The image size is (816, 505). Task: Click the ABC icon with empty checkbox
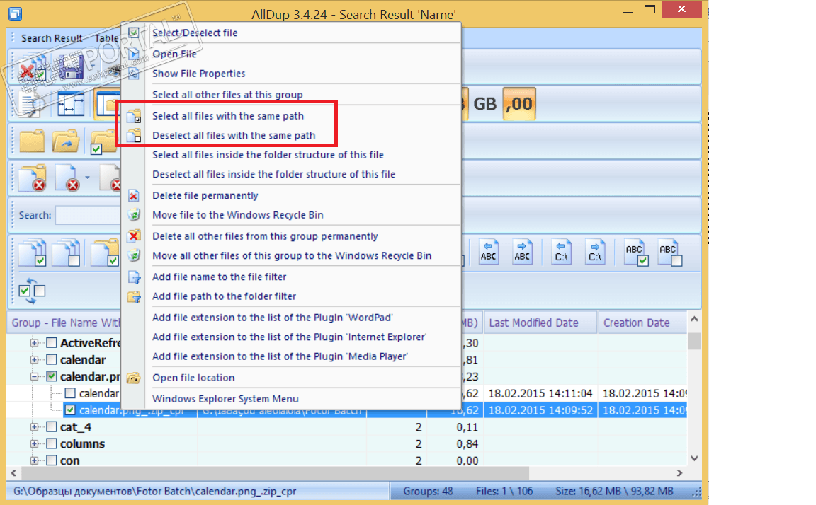coord(670,253)
